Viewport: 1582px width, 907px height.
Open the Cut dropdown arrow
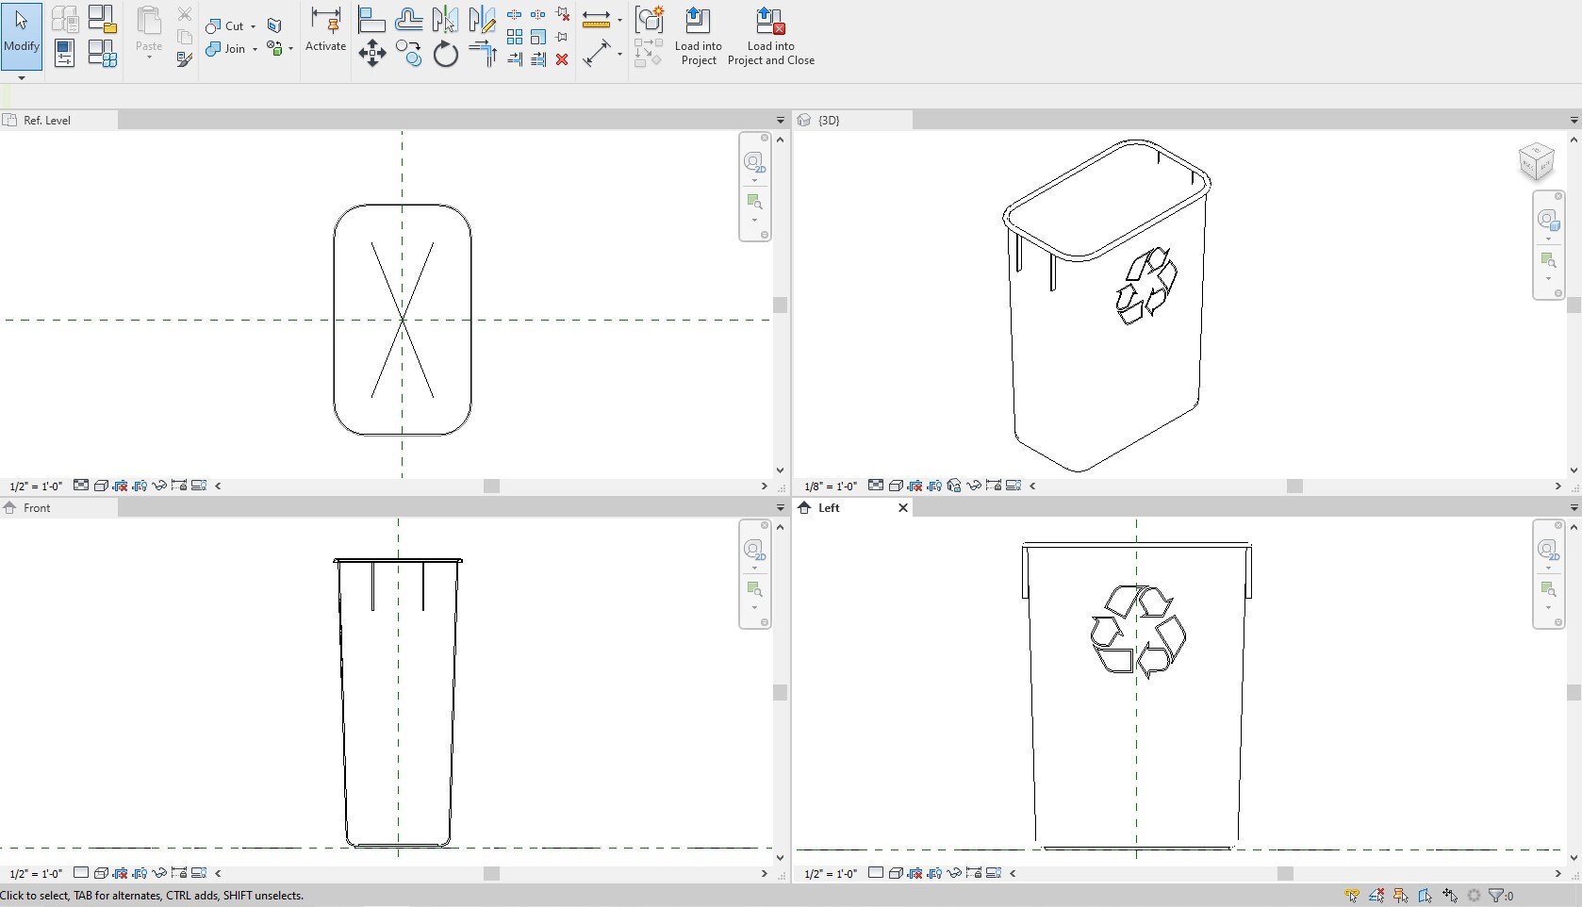[251, 25]
